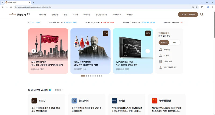Close the 한국투자증권 browser tab
The width and height of the screenshot is (215, 115).
[x=29, y=2]
